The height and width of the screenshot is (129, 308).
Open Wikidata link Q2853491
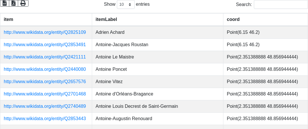(45, 45)
